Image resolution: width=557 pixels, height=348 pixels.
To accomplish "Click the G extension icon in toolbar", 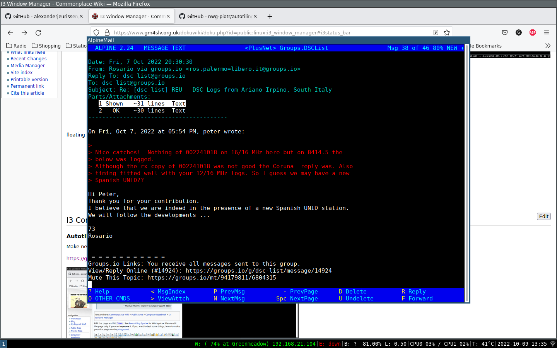I will tap(518, 32).
